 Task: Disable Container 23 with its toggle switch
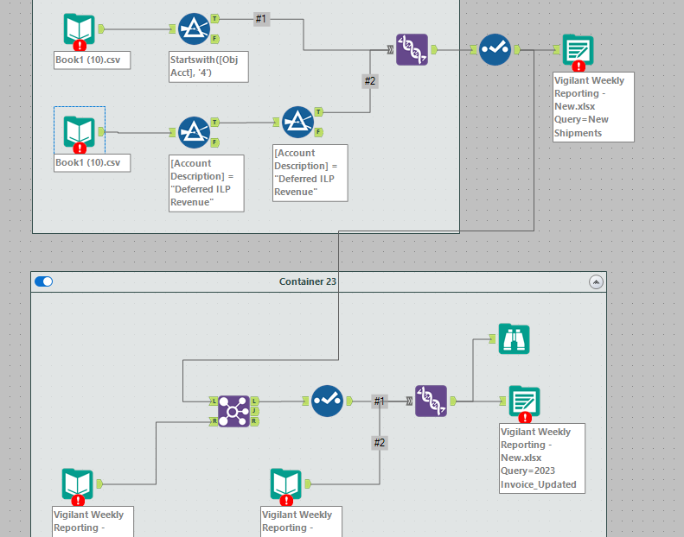pyautogui.click(x=43, y=281)
